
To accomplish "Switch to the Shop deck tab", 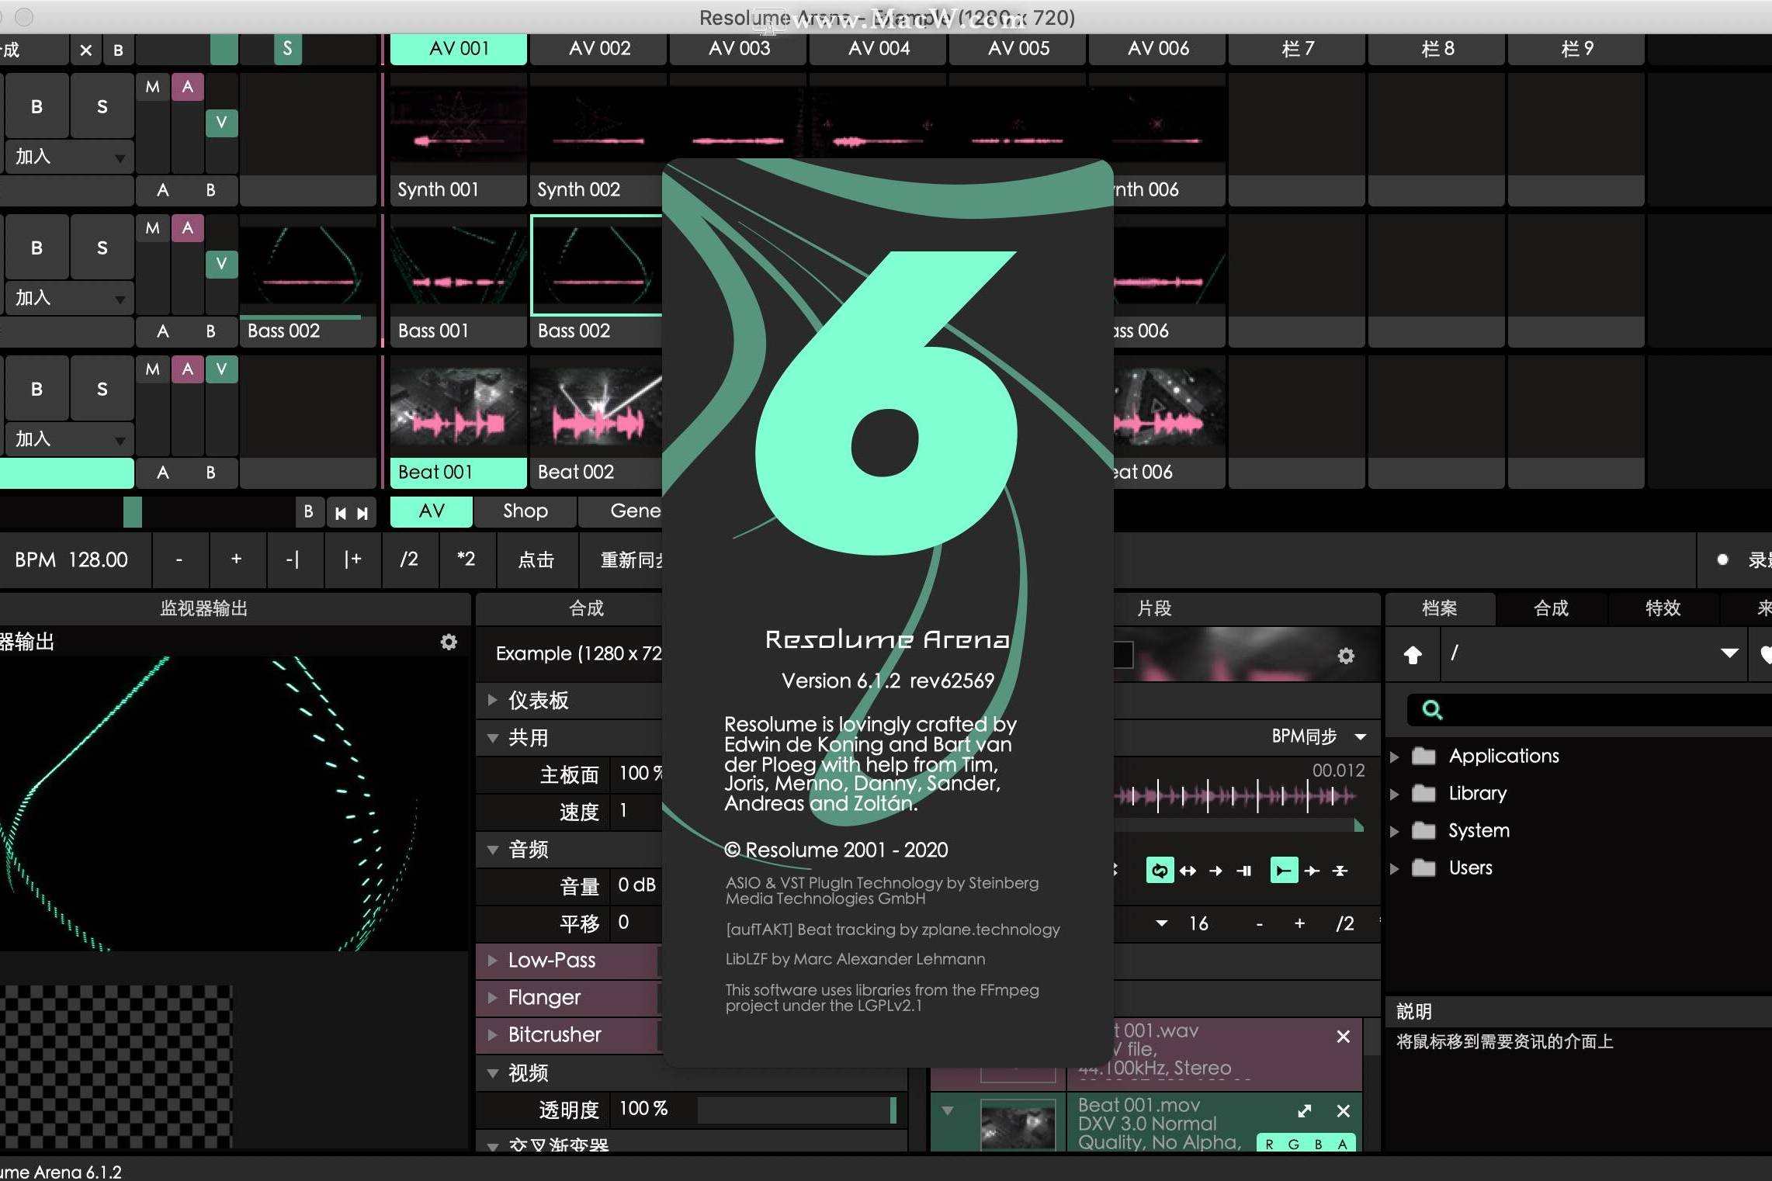I will tap(525, 511).
